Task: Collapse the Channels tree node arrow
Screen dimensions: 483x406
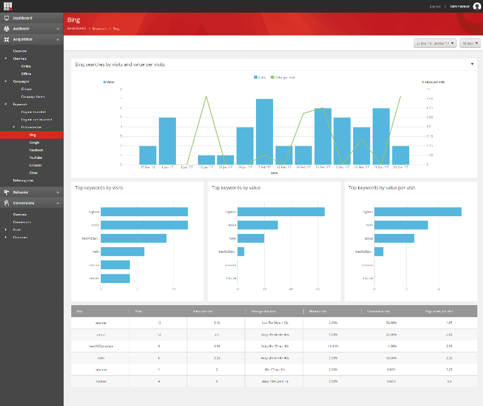Action: tap(6, 59)
